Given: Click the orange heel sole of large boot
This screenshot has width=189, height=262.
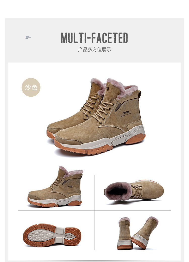Looking at the screenshot, I should coord(135,139).
